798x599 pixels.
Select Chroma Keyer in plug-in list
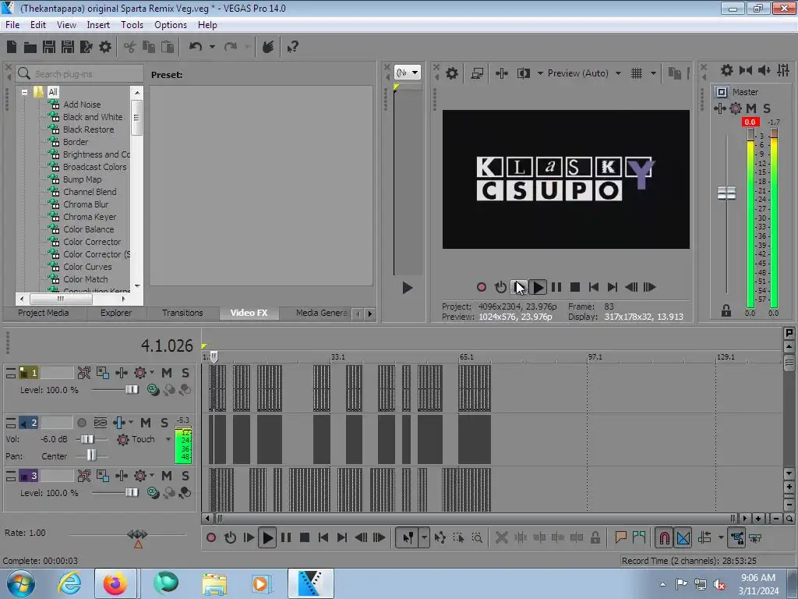click(x=90, y=217)
